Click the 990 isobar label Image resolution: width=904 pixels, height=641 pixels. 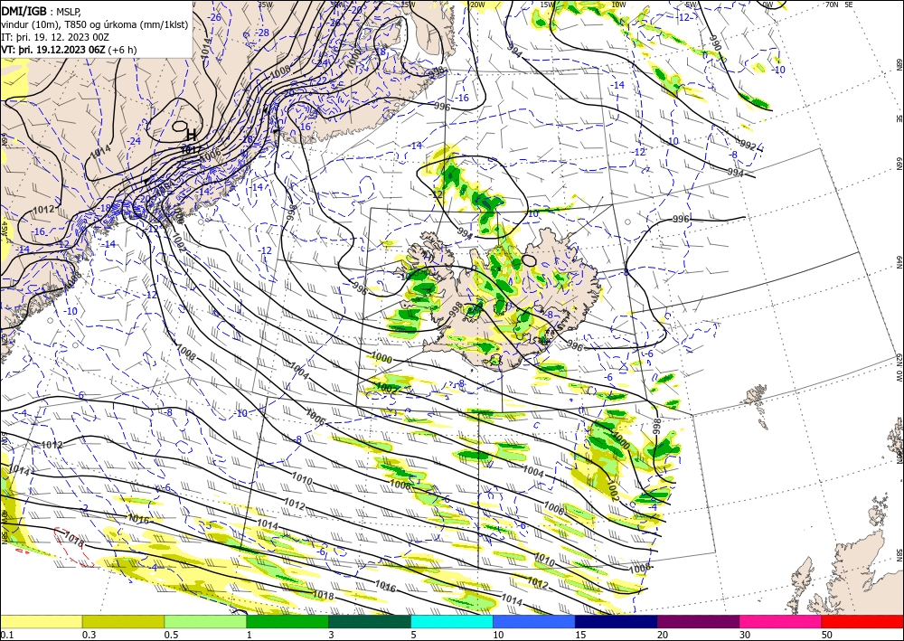point(715,43)
